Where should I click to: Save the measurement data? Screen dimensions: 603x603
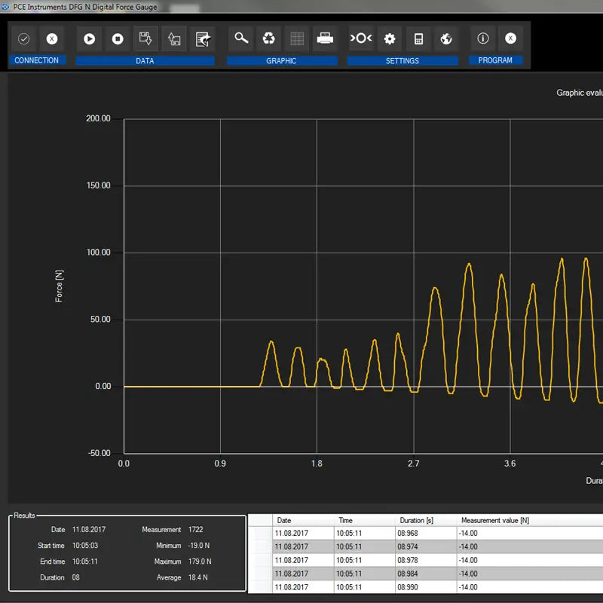tap(146, 39)
